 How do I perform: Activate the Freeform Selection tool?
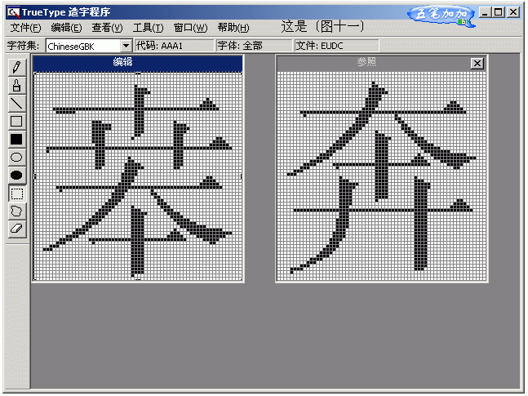16,211
